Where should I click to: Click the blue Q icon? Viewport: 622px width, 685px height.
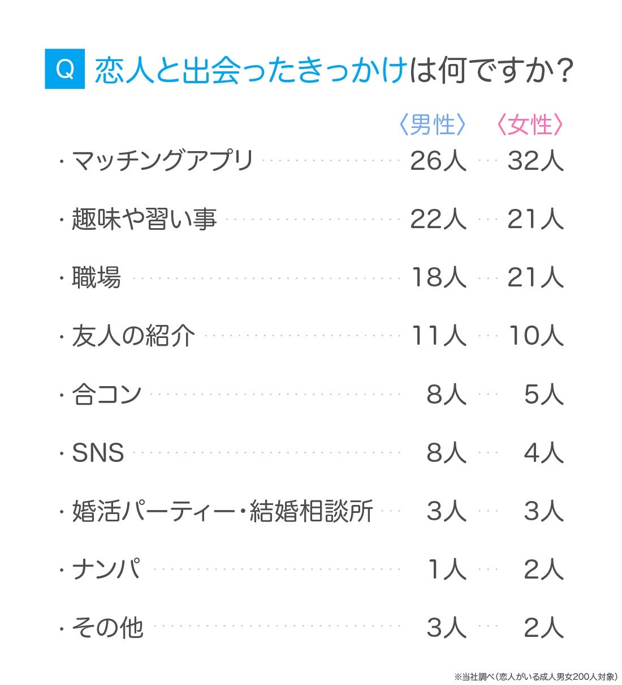pyautogui.click(x=64, y=69)
